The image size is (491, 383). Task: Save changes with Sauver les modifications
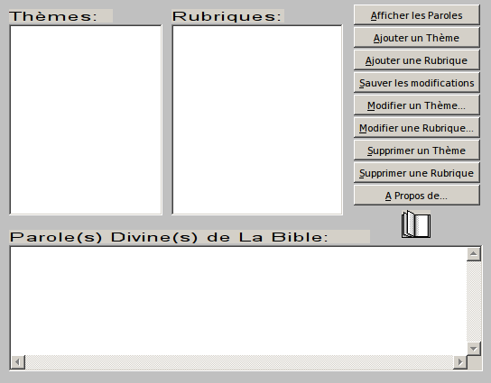[416, 83]
